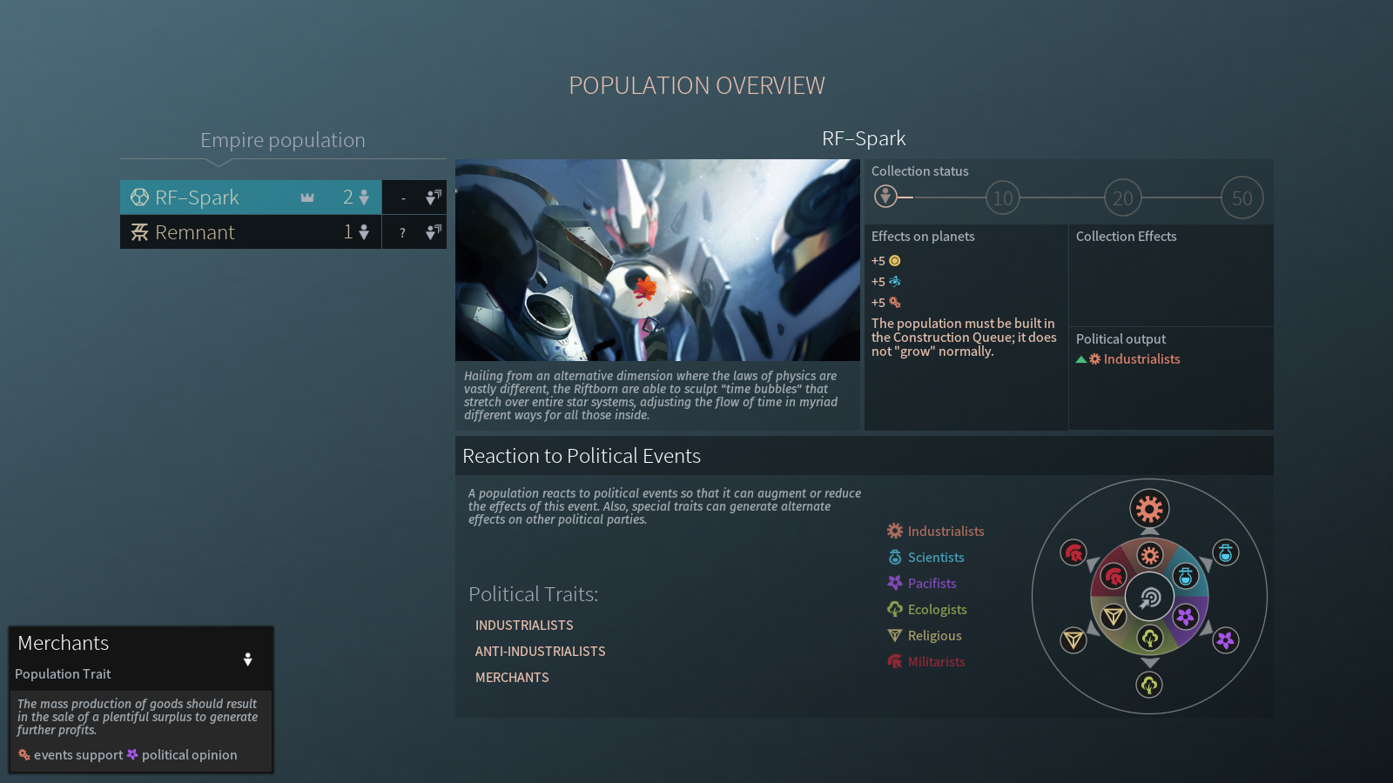1393x783 pixels.
Task: Click the ANTI-INDUSTRIALISTS political trait
Action: 540,652
